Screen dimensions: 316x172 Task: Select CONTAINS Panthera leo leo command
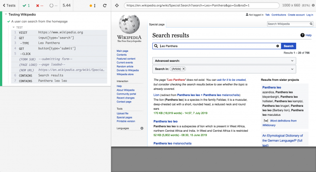click(59, 81)
